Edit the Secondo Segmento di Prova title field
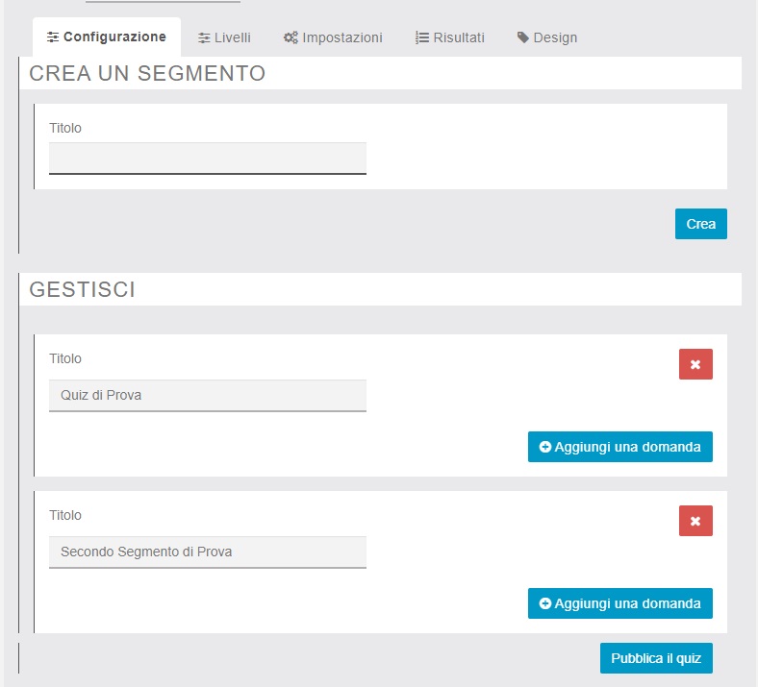This screenshot has width=758, height=687. (208, 552)
